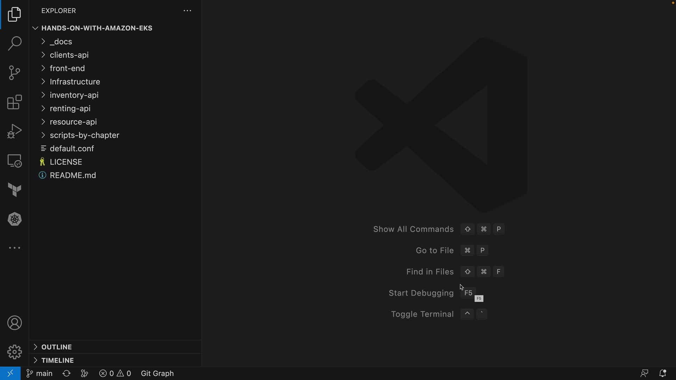Open the Explorer views and more actions menu
Image resolution: width=676 pixels, height=380 pixels.
tap(187, 11)
